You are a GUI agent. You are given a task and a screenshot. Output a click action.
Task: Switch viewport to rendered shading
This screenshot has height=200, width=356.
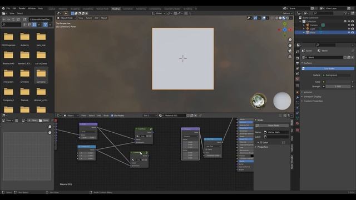[x=288, y=18]
